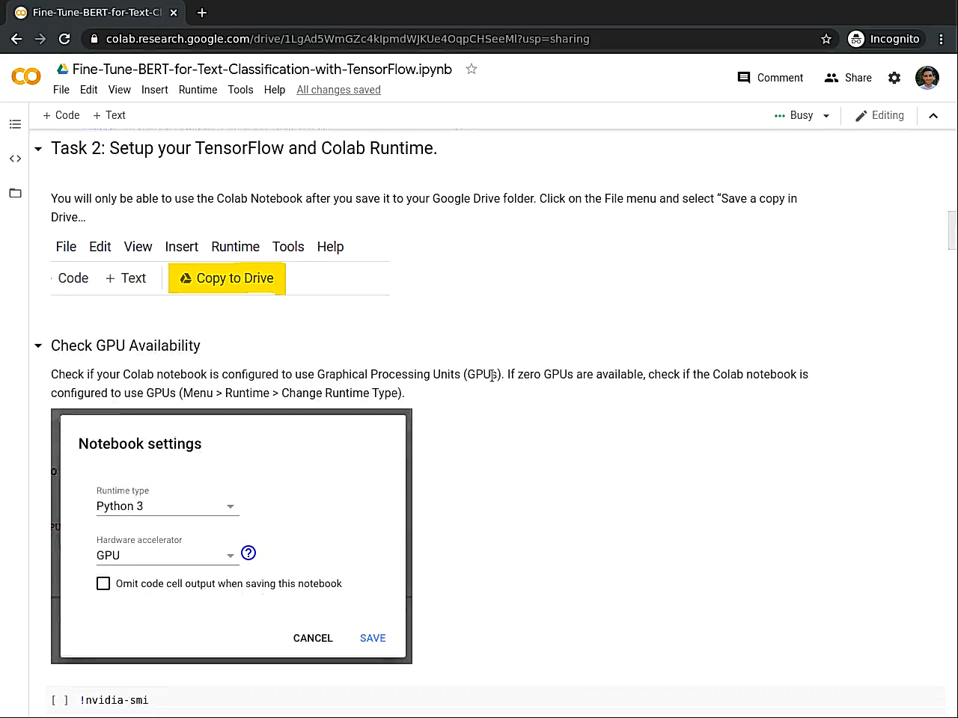Expand the Busy runtime status dropdown
958x718 pixels.
[826, 116]
